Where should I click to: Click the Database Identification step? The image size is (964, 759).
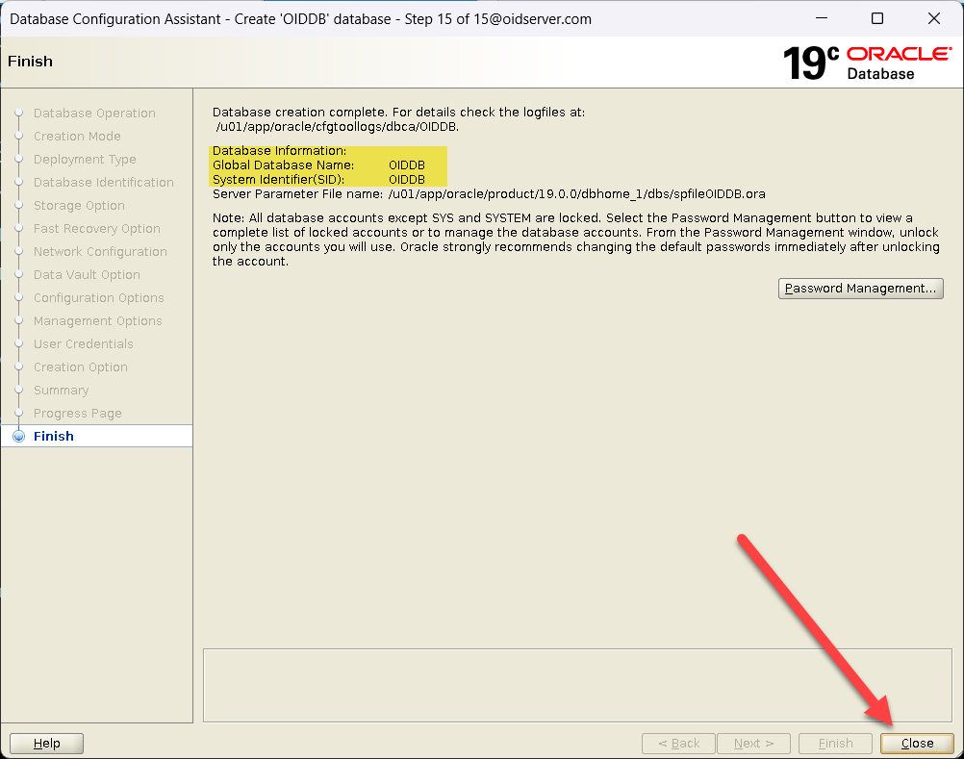pos(103,182)
